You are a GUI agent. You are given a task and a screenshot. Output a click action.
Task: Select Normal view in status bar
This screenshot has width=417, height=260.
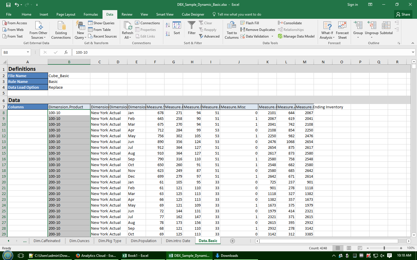click(x=338, y=248)
